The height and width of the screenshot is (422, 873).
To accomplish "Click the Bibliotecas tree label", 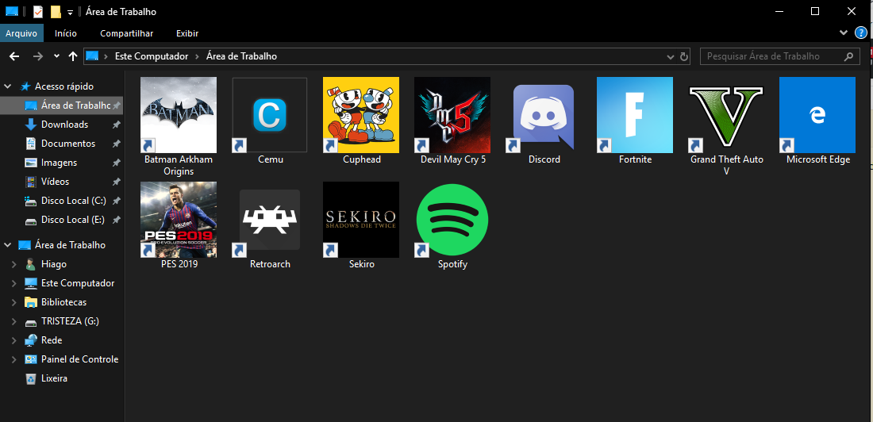I will 64,301.
